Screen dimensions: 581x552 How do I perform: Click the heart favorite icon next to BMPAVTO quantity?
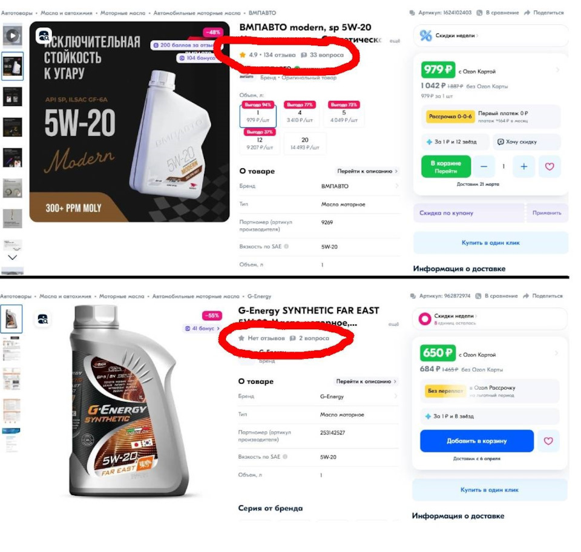coord(549,166)
